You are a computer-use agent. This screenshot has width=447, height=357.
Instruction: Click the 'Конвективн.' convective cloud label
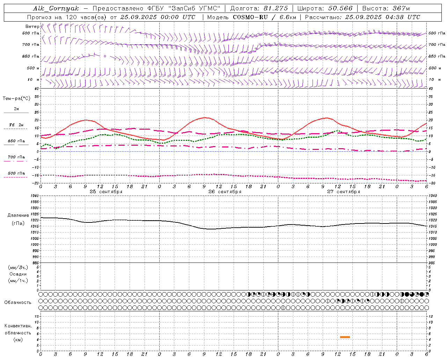(18, 326)
